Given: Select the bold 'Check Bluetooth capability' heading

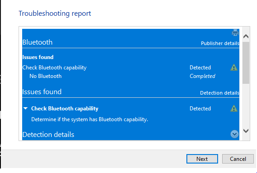Looking at the screenshot, I should 65,109.
